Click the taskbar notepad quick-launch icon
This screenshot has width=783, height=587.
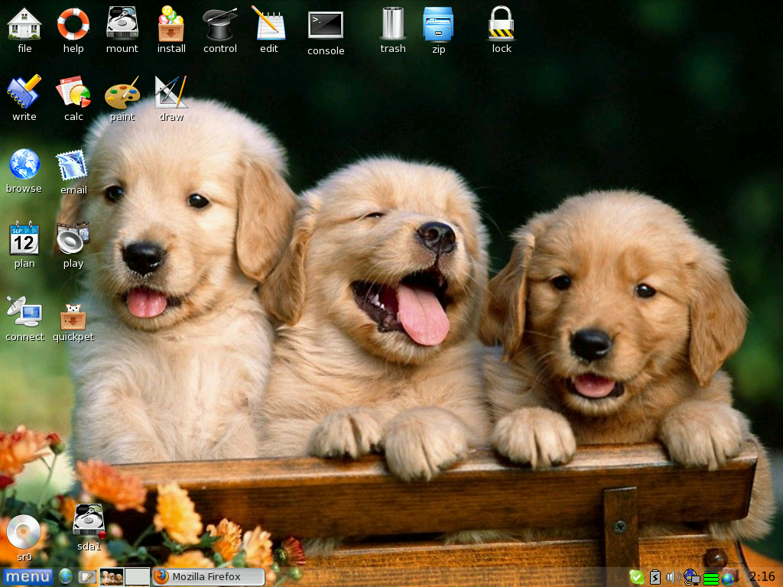tap(86, 577)
